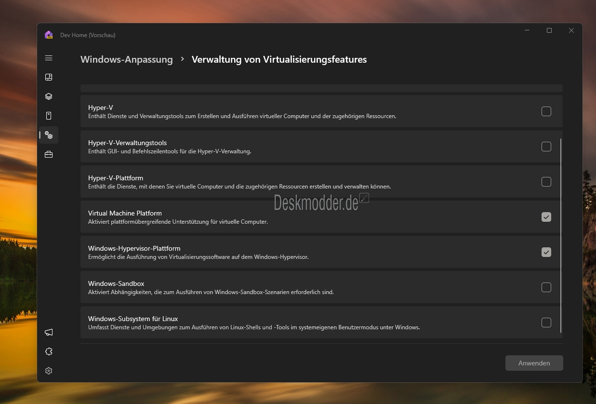This screenshot has width=596, height=404.
Task: Click description 'Aktiviert plattformübergreifende Unterstützung'
Action: [178, 222]
